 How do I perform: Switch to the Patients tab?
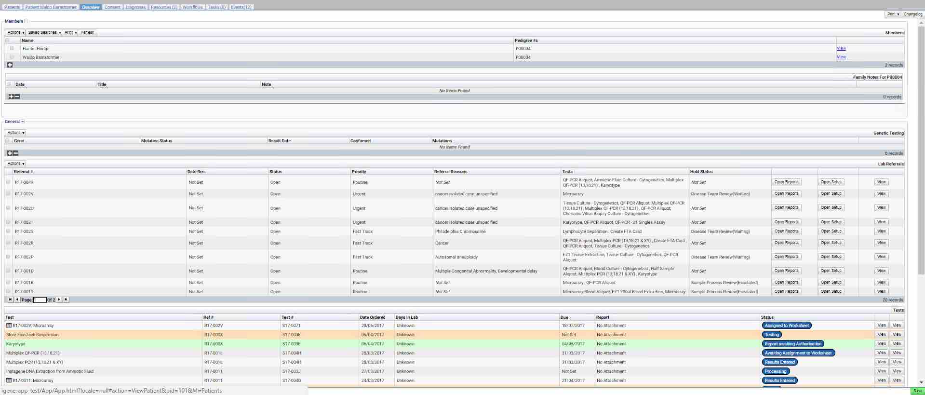point(12,7)
